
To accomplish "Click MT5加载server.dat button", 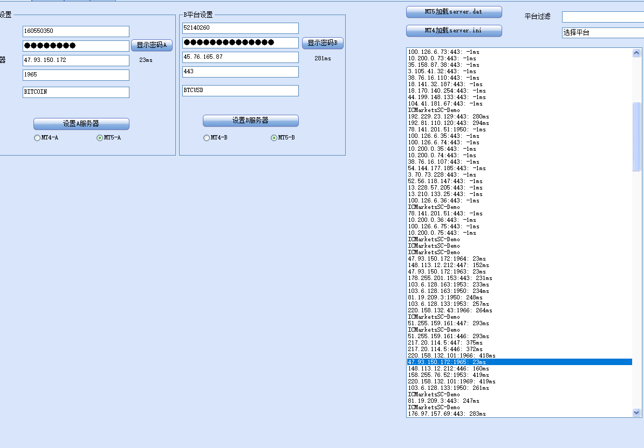I will tap(454, 12).
